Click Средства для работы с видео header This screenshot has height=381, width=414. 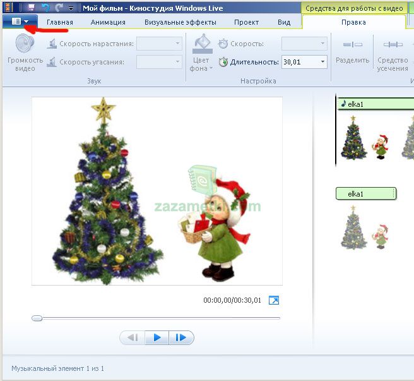(x=354, y=8)
